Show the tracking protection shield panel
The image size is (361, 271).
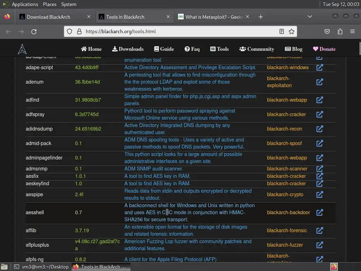[69, 31]
